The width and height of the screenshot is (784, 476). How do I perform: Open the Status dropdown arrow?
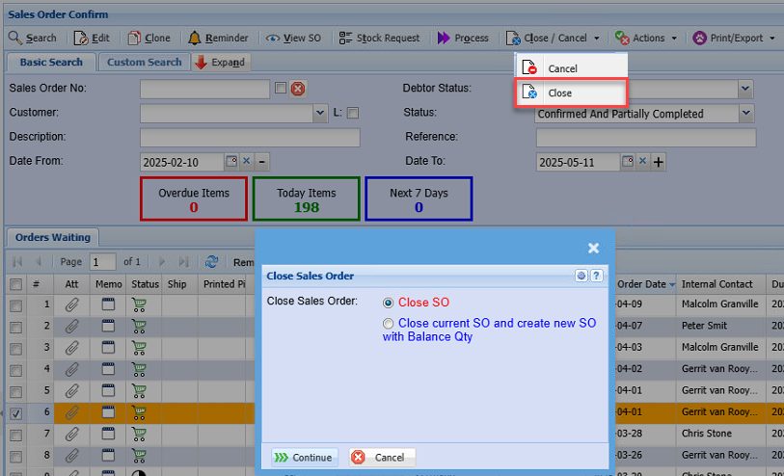(x=746, y=114)
